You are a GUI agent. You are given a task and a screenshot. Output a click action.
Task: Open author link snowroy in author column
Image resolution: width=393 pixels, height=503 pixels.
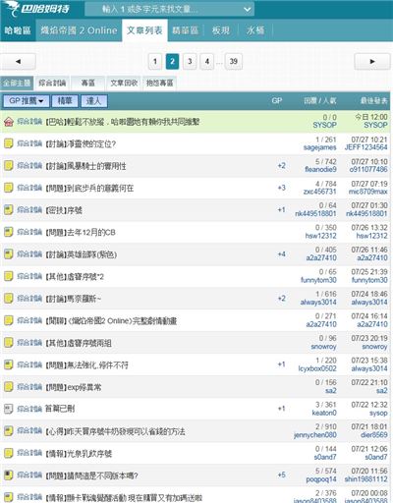tap(323, 347)
